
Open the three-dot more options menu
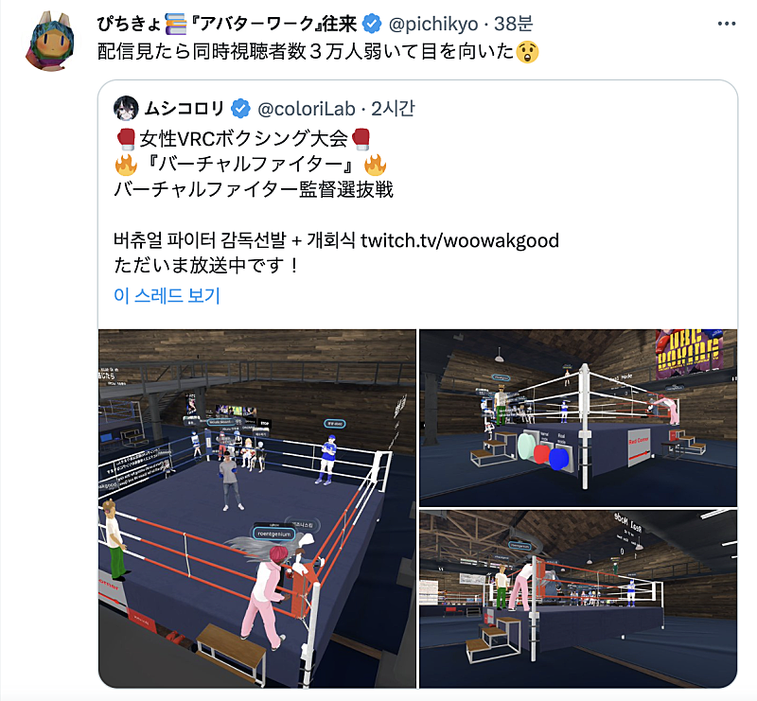[726, 24]
